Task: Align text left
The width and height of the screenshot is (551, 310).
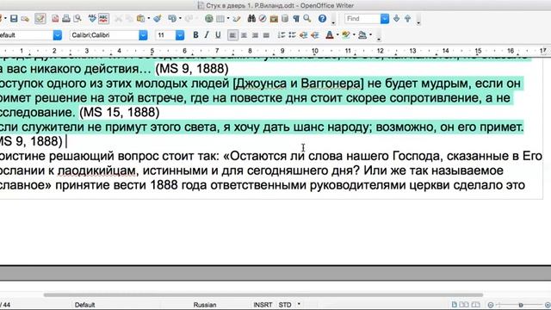Action: 232,35
